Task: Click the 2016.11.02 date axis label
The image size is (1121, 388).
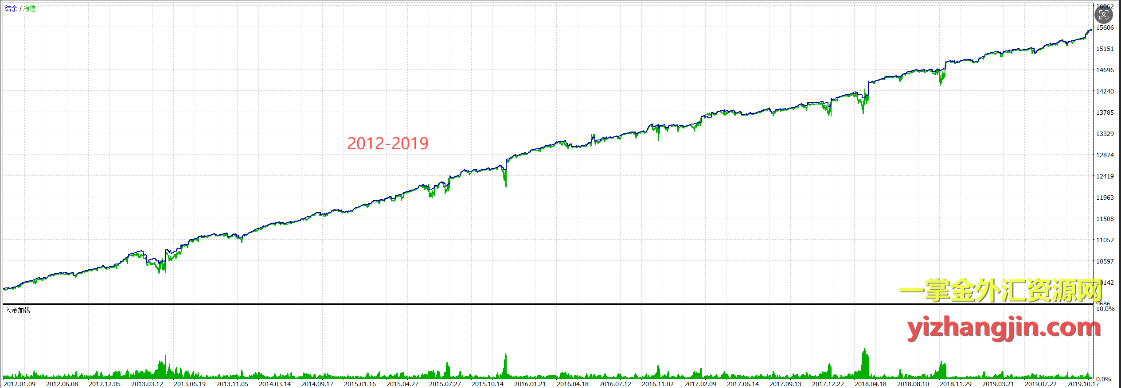Action: point(658,384)
